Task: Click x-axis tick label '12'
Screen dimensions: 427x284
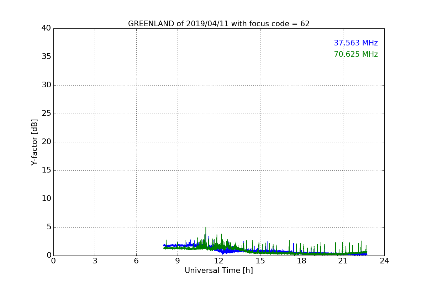Action: tap(219, 261)
